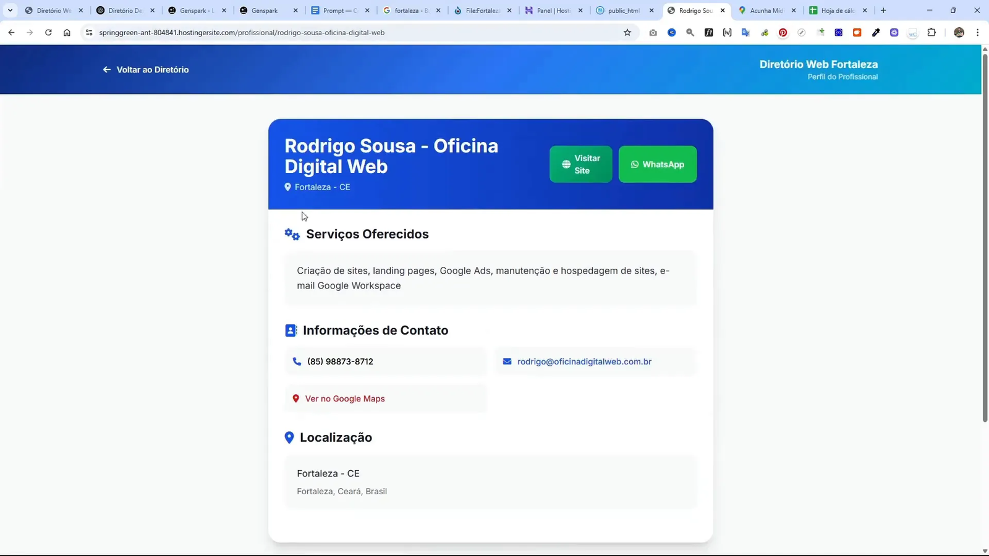Bookmark the current page with the star icon
The image size is (989, 556).
coord(627,32)
